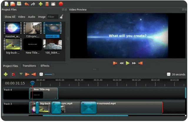Select the 100_0684 file thumbnail
Image resolution: width=189 pixels, height=123 pixels.
click(52, 44)
